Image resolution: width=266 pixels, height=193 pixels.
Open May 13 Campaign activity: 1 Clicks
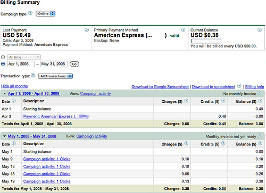click(x=47, y=166)
